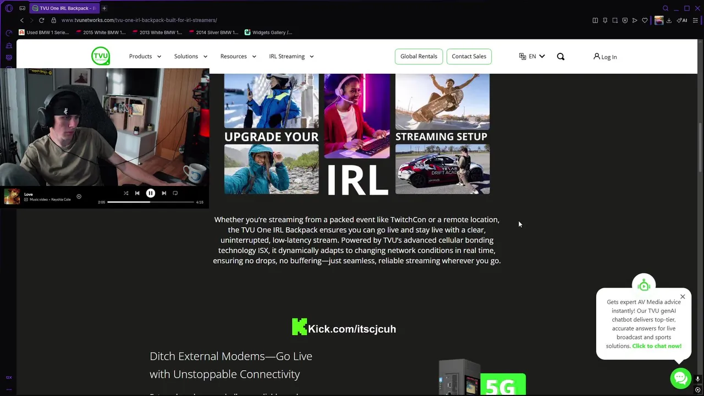This screenshot has width=704, height=396.
Task: Open the ad blocker shield icon
Action: coord(625,20)
